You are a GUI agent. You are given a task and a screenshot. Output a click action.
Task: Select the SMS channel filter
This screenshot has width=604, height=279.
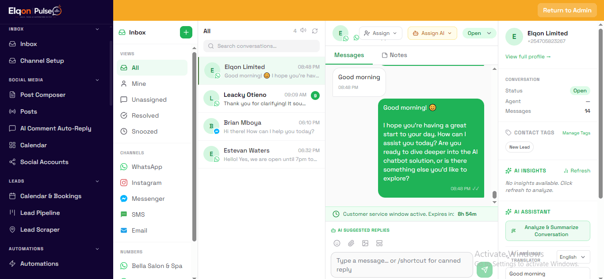coord(152,214)
